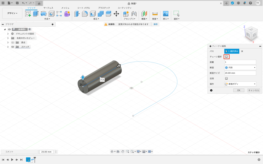Toggle visibility of the (未保存) root component

[10, 29]
